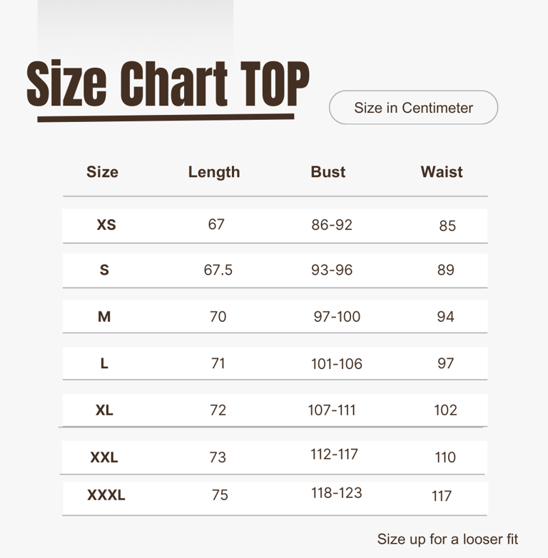Click the 86-92 bust value for XS

pos(332,225)
